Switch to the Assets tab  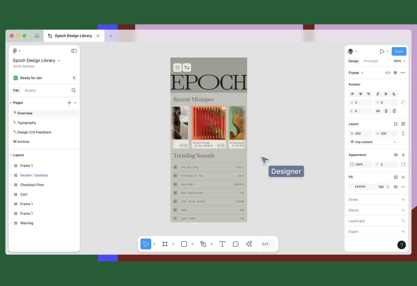click(30, 90)
